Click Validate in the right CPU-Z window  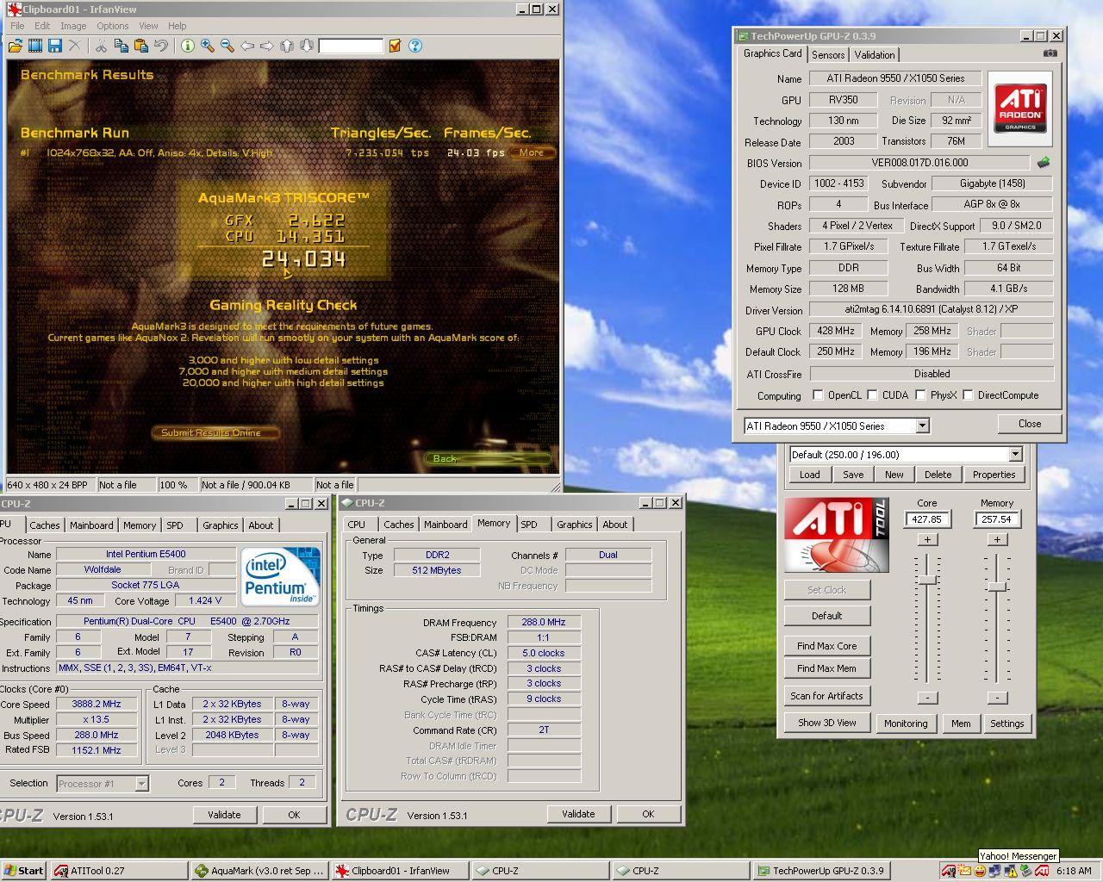[578, 814]
